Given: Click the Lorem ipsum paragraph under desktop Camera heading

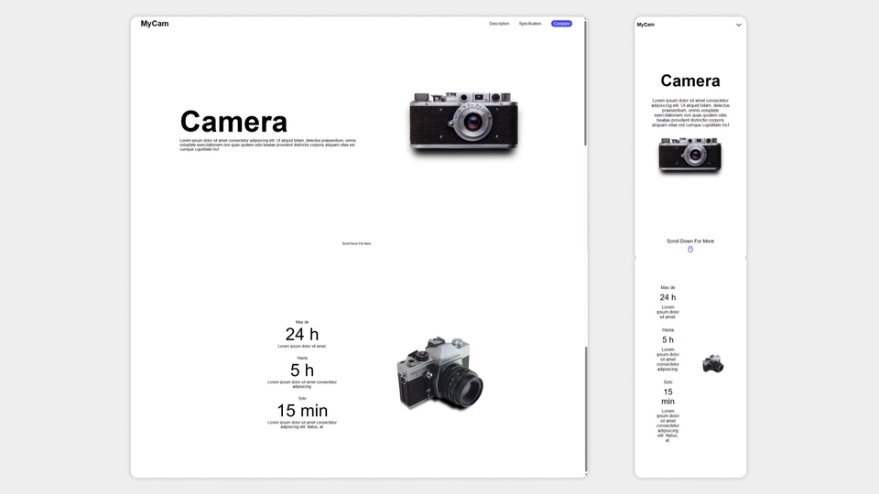Looking at the screenshot, I should click(268, 145).
